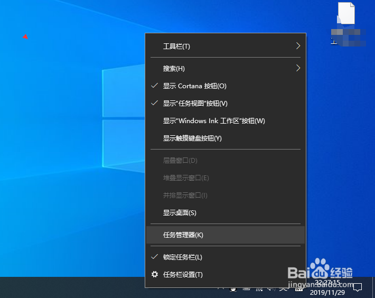The width and height of the screenshot is (375, 298).
Task: Open the taskbar clock showing 2019/11/29
Action: (x=327, y=287)
